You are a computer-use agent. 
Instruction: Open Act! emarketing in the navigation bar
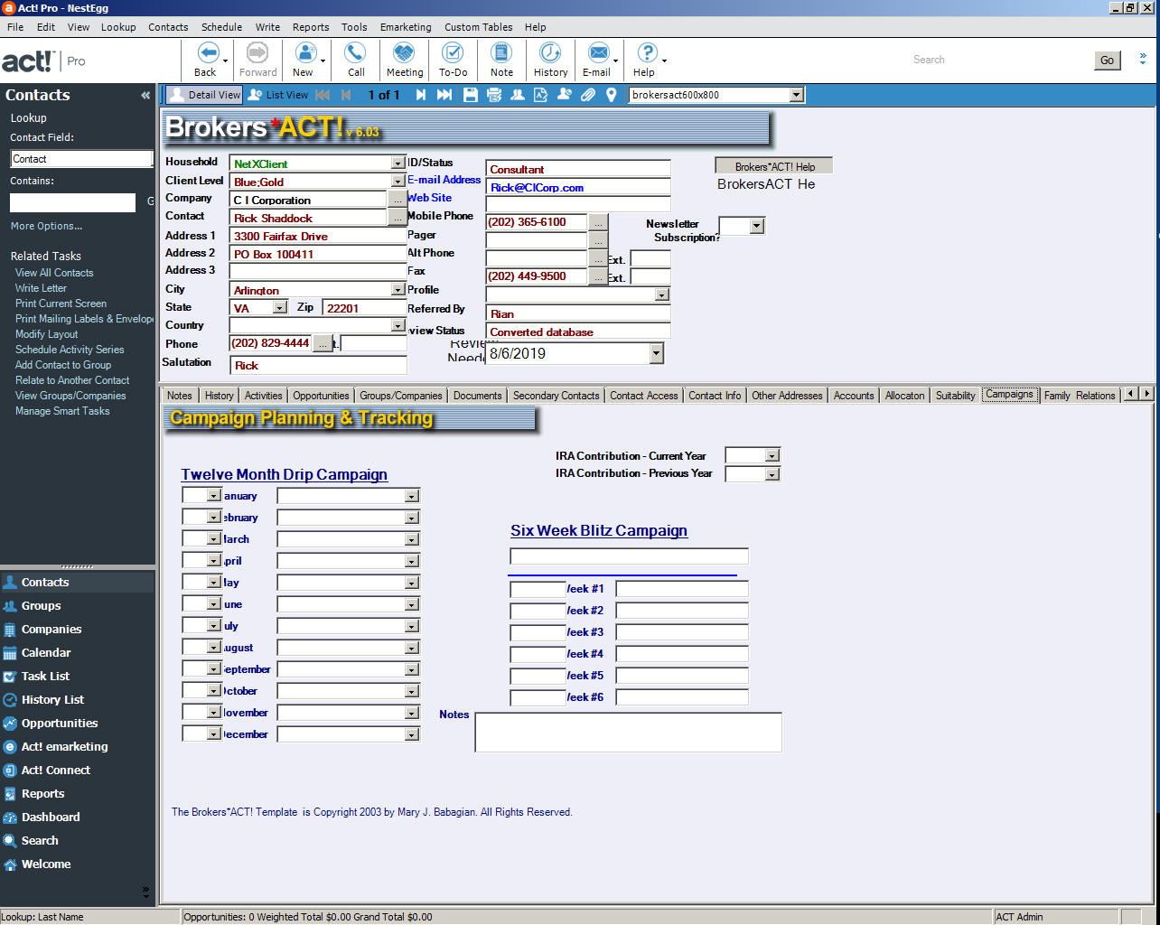tap(63, 747)
